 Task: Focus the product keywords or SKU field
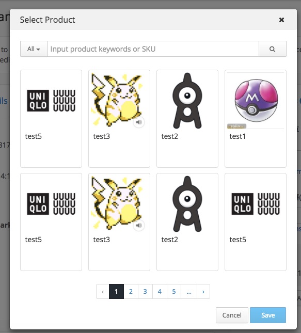pos(153,49)
